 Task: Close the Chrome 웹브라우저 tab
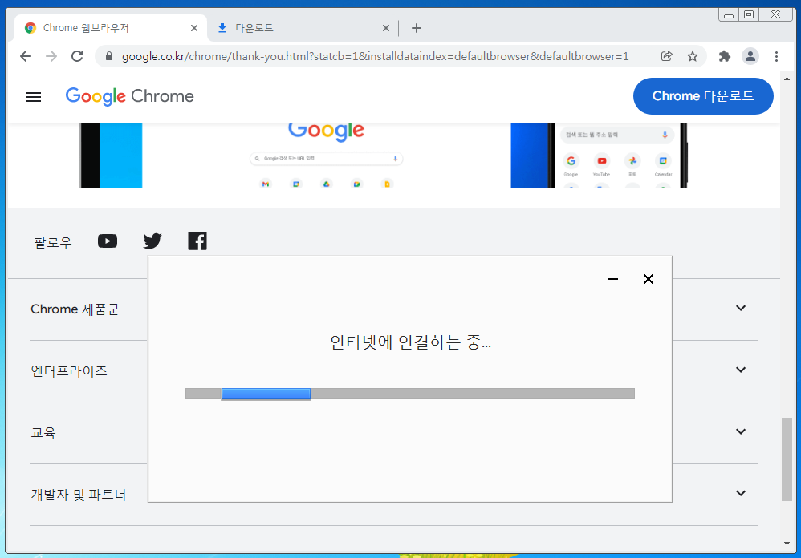tap(194, 28)
